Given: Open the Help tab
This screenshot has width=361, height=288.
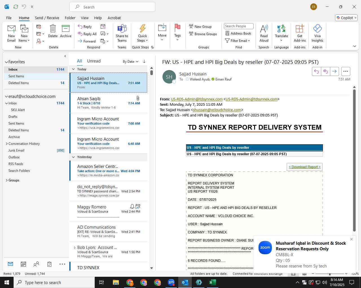Looking at the screenshot, I should coord(98,18).
